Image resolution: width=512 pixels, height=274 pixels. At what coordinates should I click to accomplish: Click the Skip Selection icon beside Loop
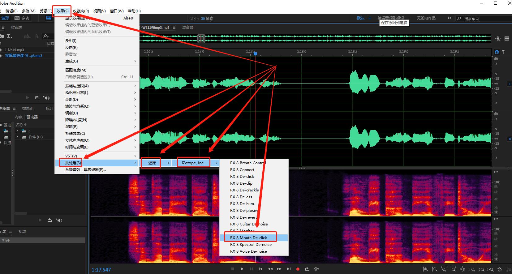click(316, 269)
